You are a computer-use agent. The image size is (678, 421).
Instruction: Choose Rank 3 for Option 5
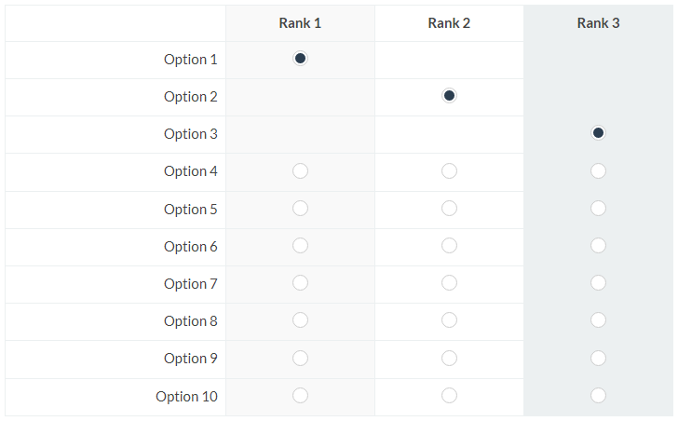tap(599, 209)
